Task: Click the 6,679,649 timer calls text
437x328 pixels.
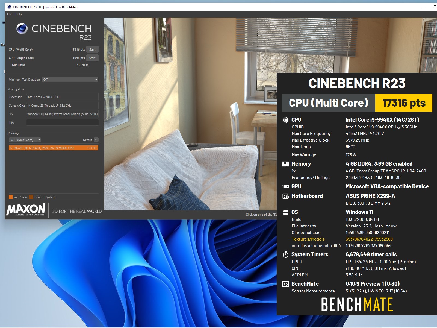Action: coord(371,254)
